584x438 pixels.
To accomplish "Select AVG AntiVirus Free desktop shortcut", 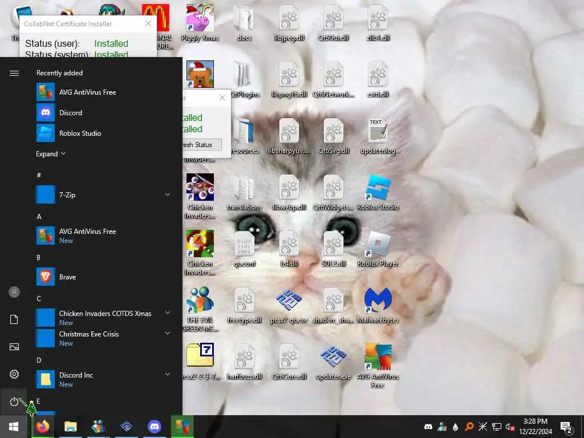I will 378,366.
